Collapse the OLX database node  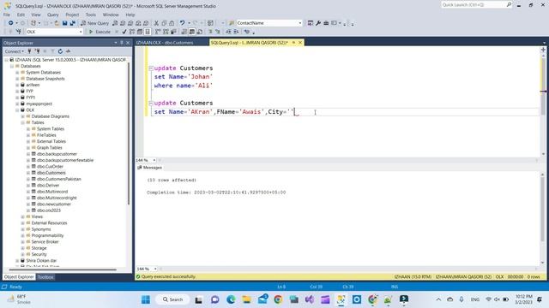point(17,110)
